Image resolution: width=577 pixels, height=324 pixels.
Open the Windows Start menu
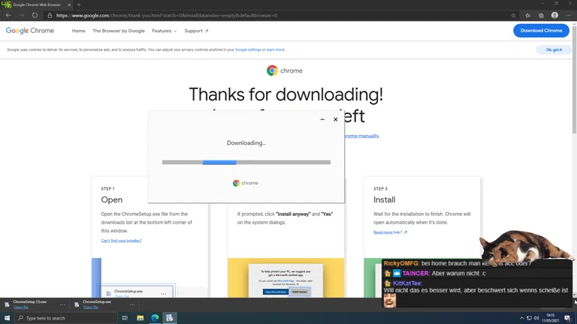click(x=7, y=318)
